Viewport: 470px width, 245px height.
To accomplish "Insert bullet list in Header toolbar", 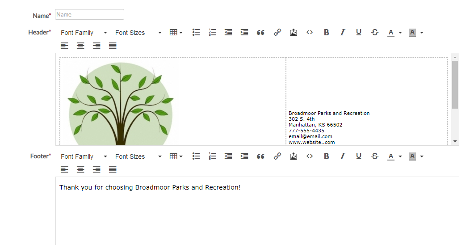I will click(196, 32).
